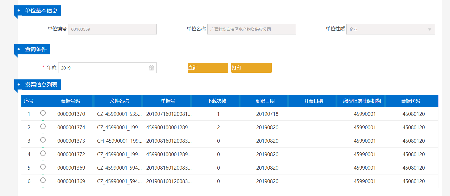Viewport: 450px width, 196px height.
Task: Click the 开票日期 column header
Action: click(313, 101)
